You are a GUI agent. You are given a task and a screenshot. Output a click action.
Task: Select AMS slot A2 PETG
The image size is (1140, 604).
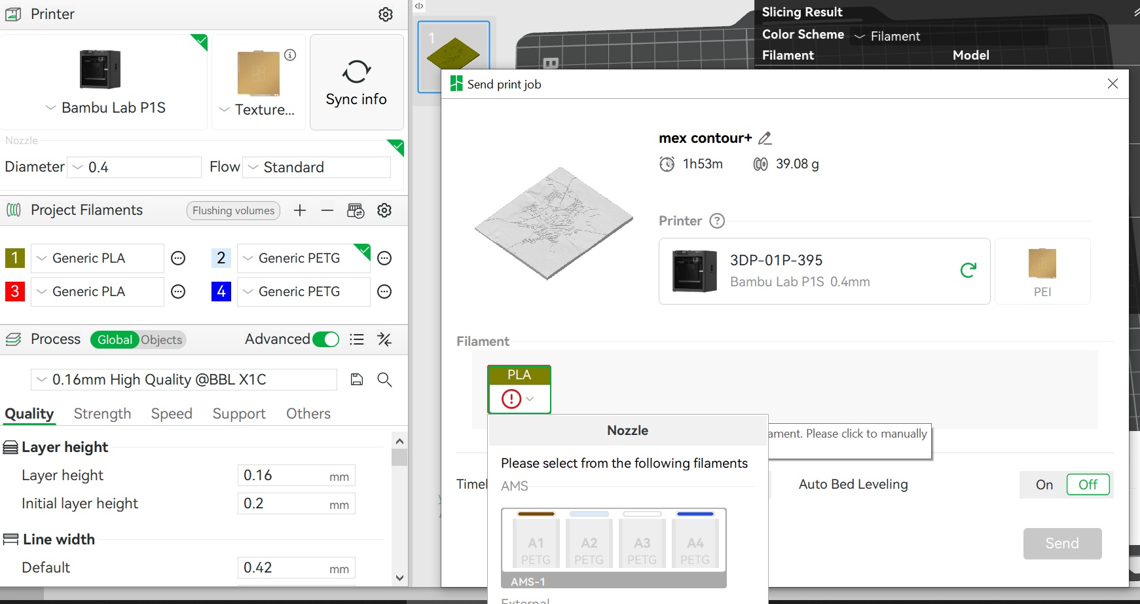point(589,544)
